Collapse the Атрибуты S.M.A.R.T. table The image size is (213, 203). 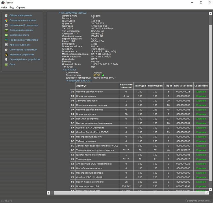coord(68,81)
